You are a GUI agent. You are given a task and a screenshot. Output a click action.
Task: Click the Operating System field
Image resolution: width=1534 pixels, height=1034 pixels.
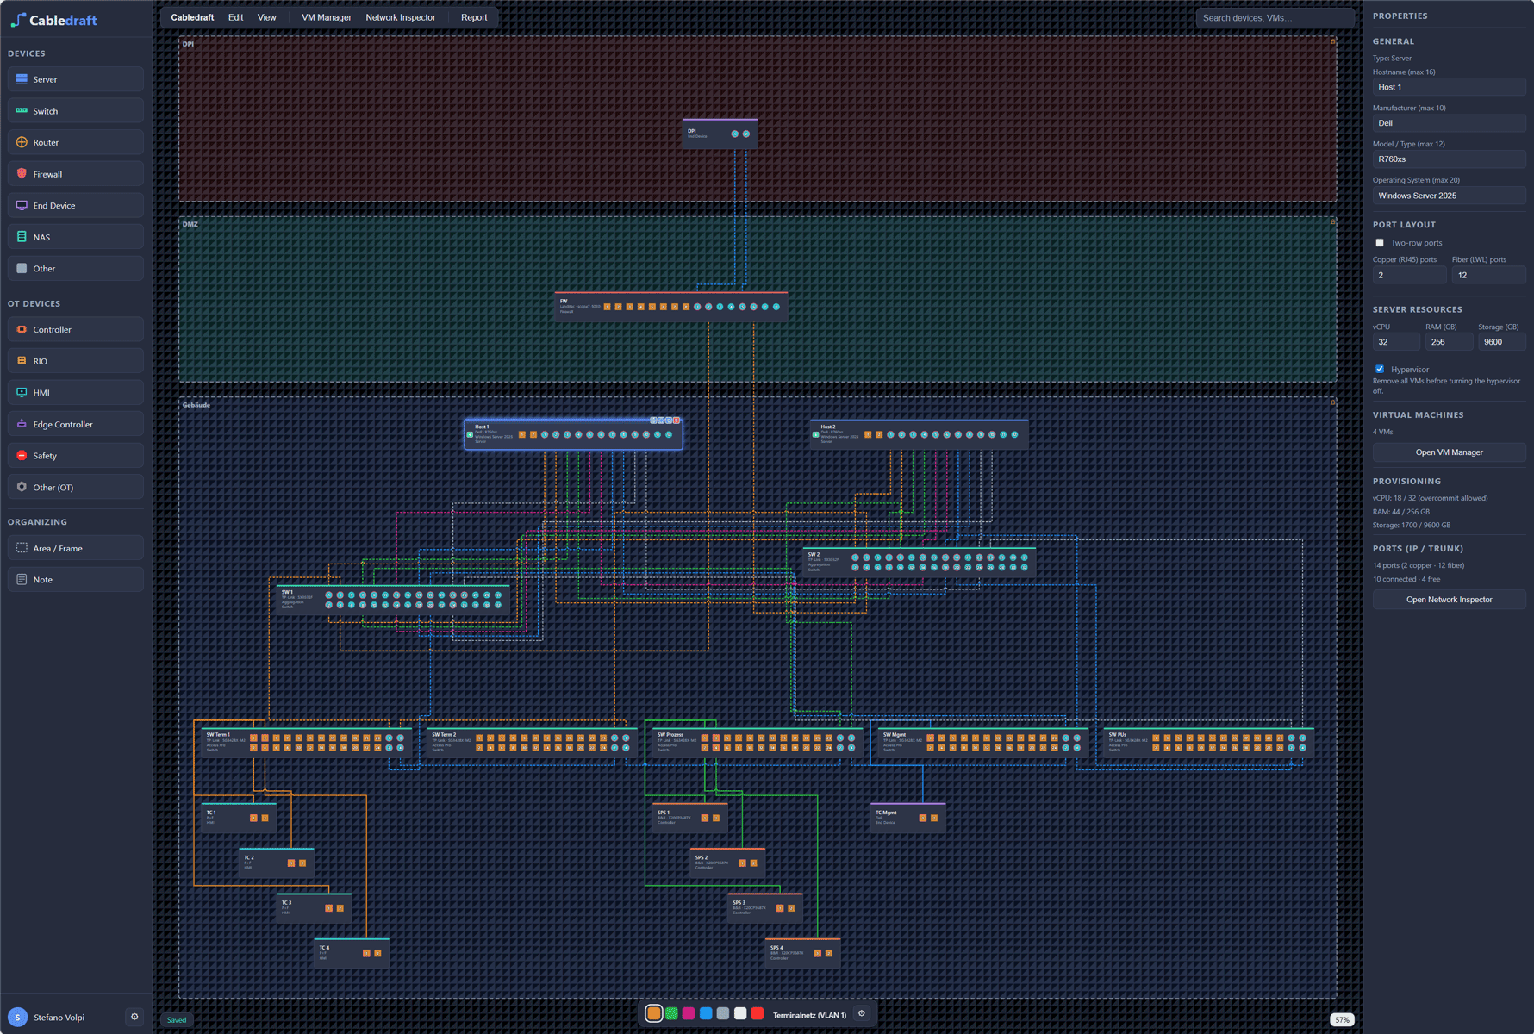click(x=1449, y=196)
